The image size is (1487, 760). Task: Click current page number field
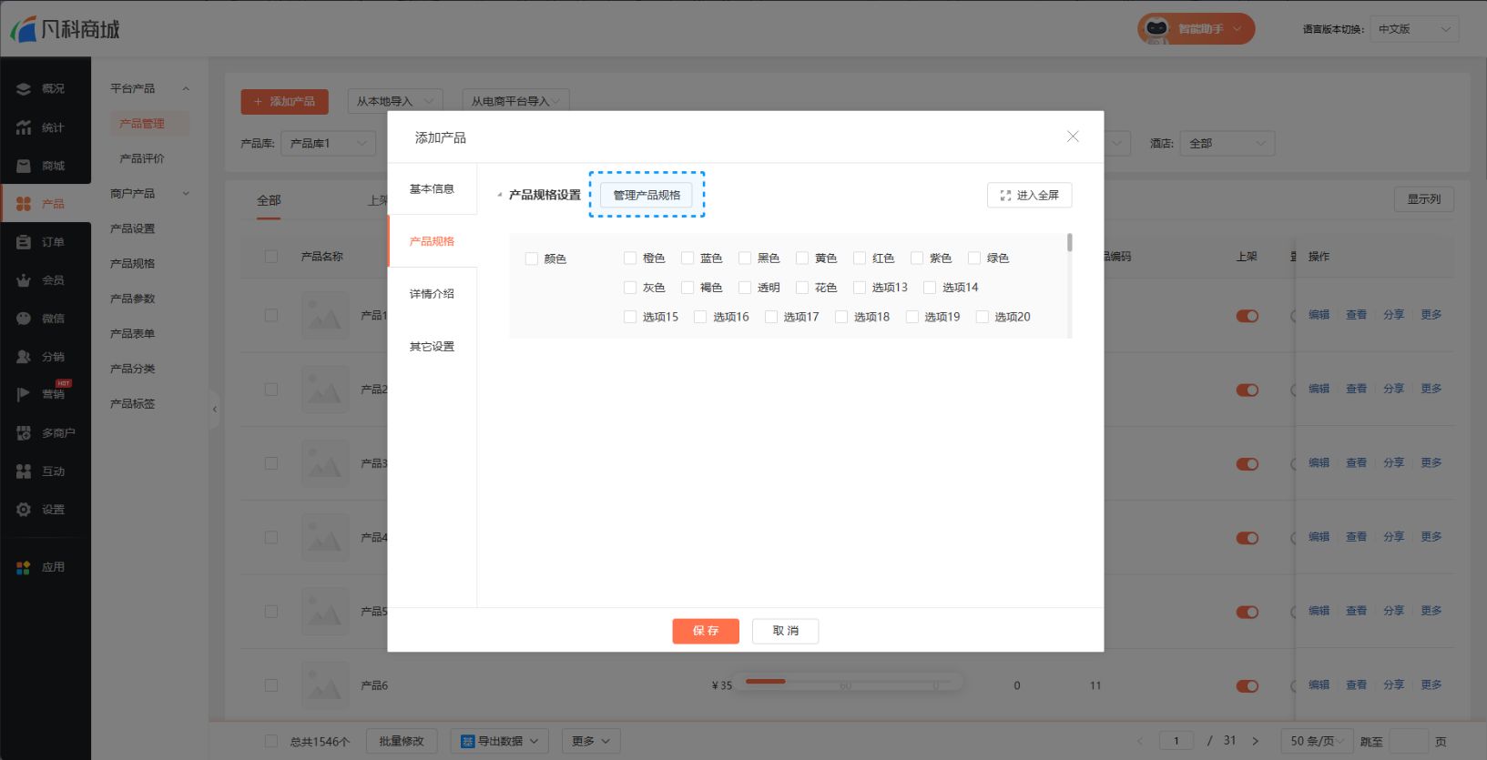1176,741
